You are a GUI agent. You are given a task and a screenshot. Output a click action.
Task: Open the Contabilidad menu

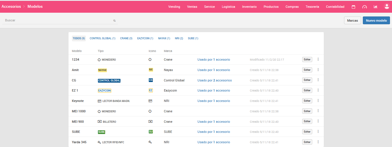335,7
